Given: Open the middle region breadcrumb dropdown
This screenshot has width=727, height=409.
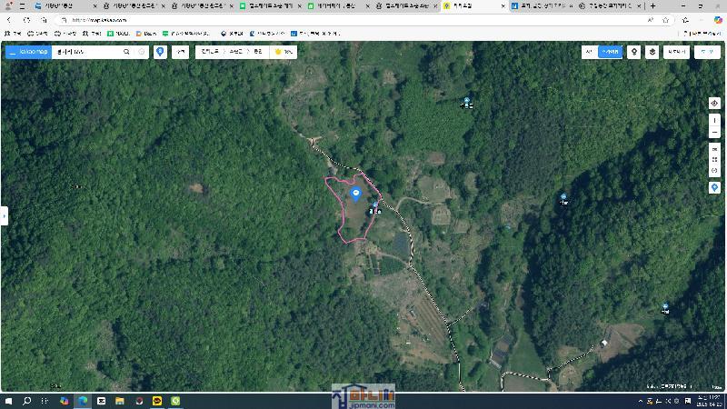Looking at the screenshot, I should [x=236, y=52].
